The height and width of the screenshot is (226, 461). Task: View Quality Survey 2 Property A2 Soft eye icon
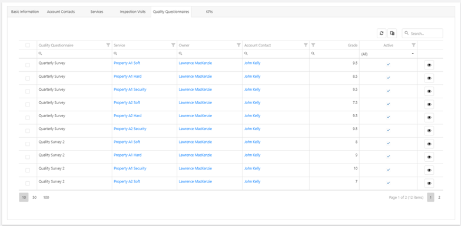[429, 183]
